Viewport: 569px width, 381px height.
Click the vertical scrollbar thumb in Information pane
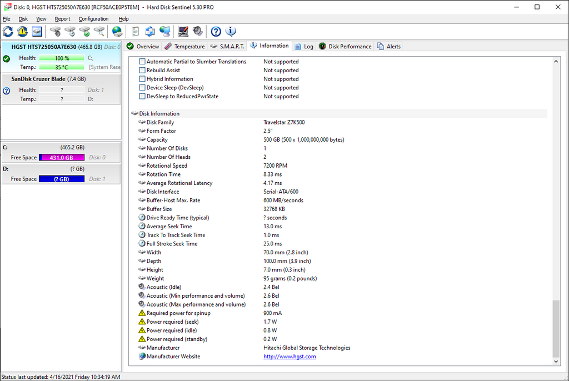coord(556,328)
